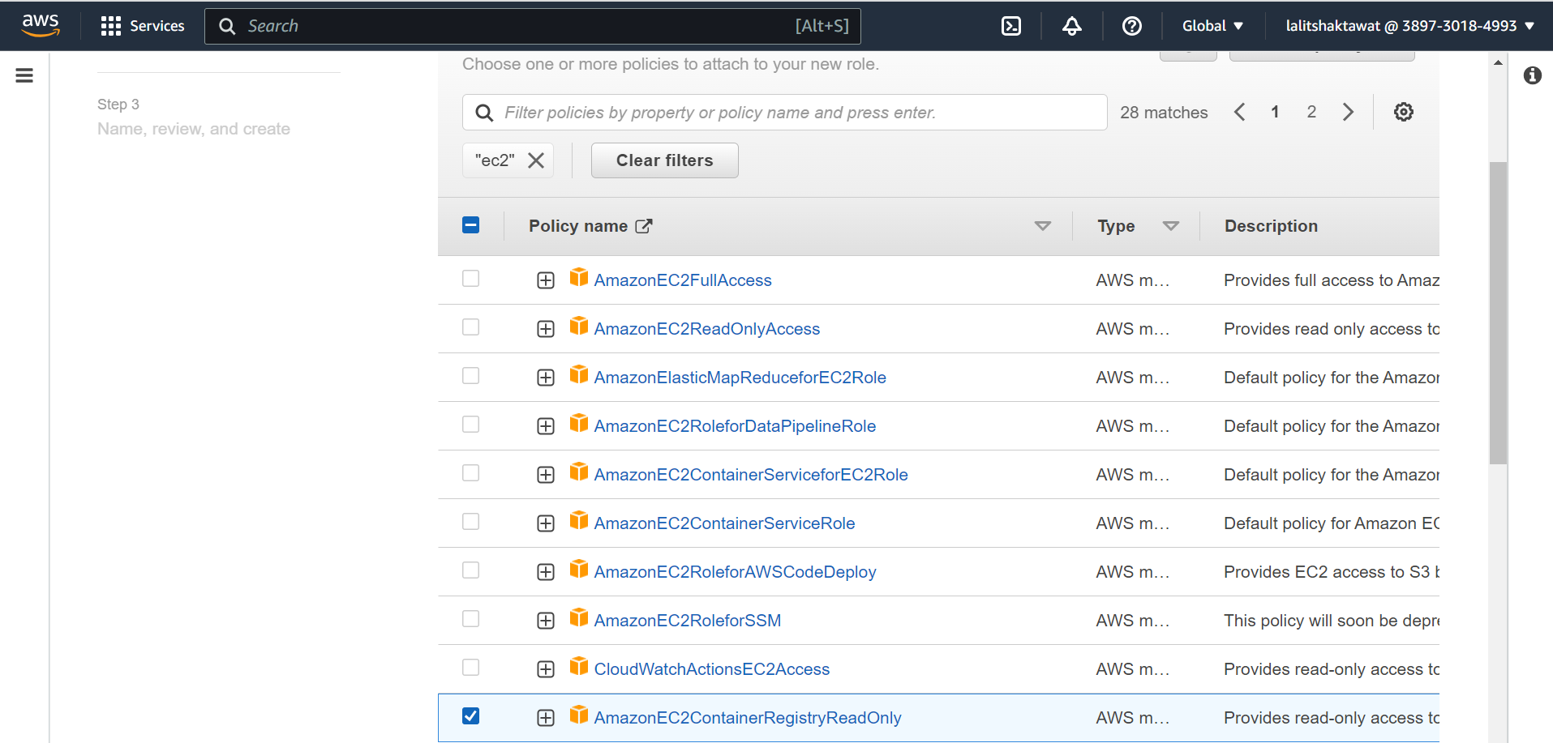The height and width of the screenshot is (743, 1553).
Task: Toggle the select-all policies header checkbox
Action: (x=471, y=225)
